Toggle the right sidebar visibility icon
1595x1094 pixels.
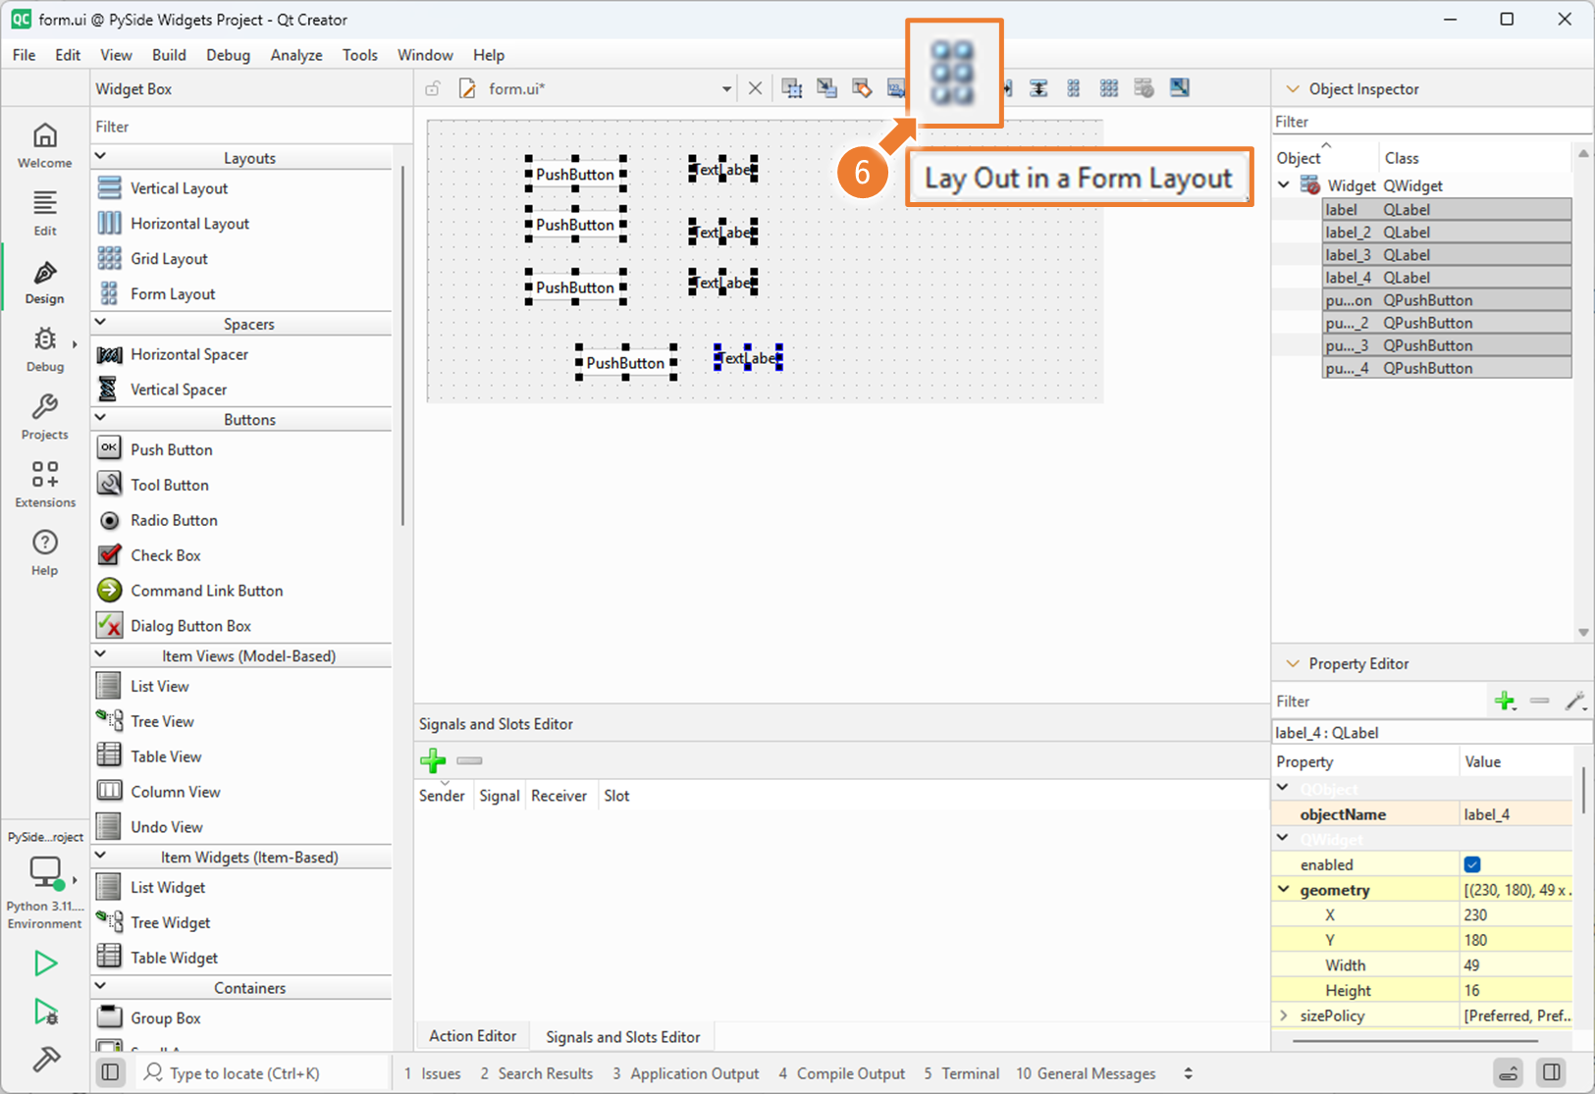point(1552,1072)
